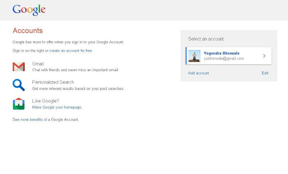This screenshot has width=288, height=174.
Task: Click the ysbhonsale@gmail.com email address
Action: point(224,59)
